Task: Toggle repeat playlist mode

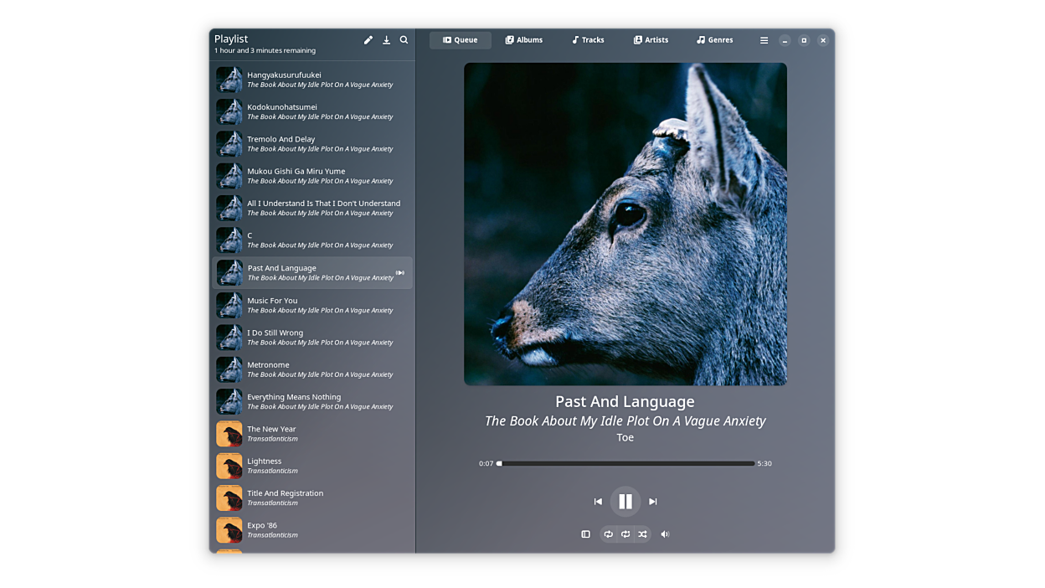Action: (x=609, y=534)
